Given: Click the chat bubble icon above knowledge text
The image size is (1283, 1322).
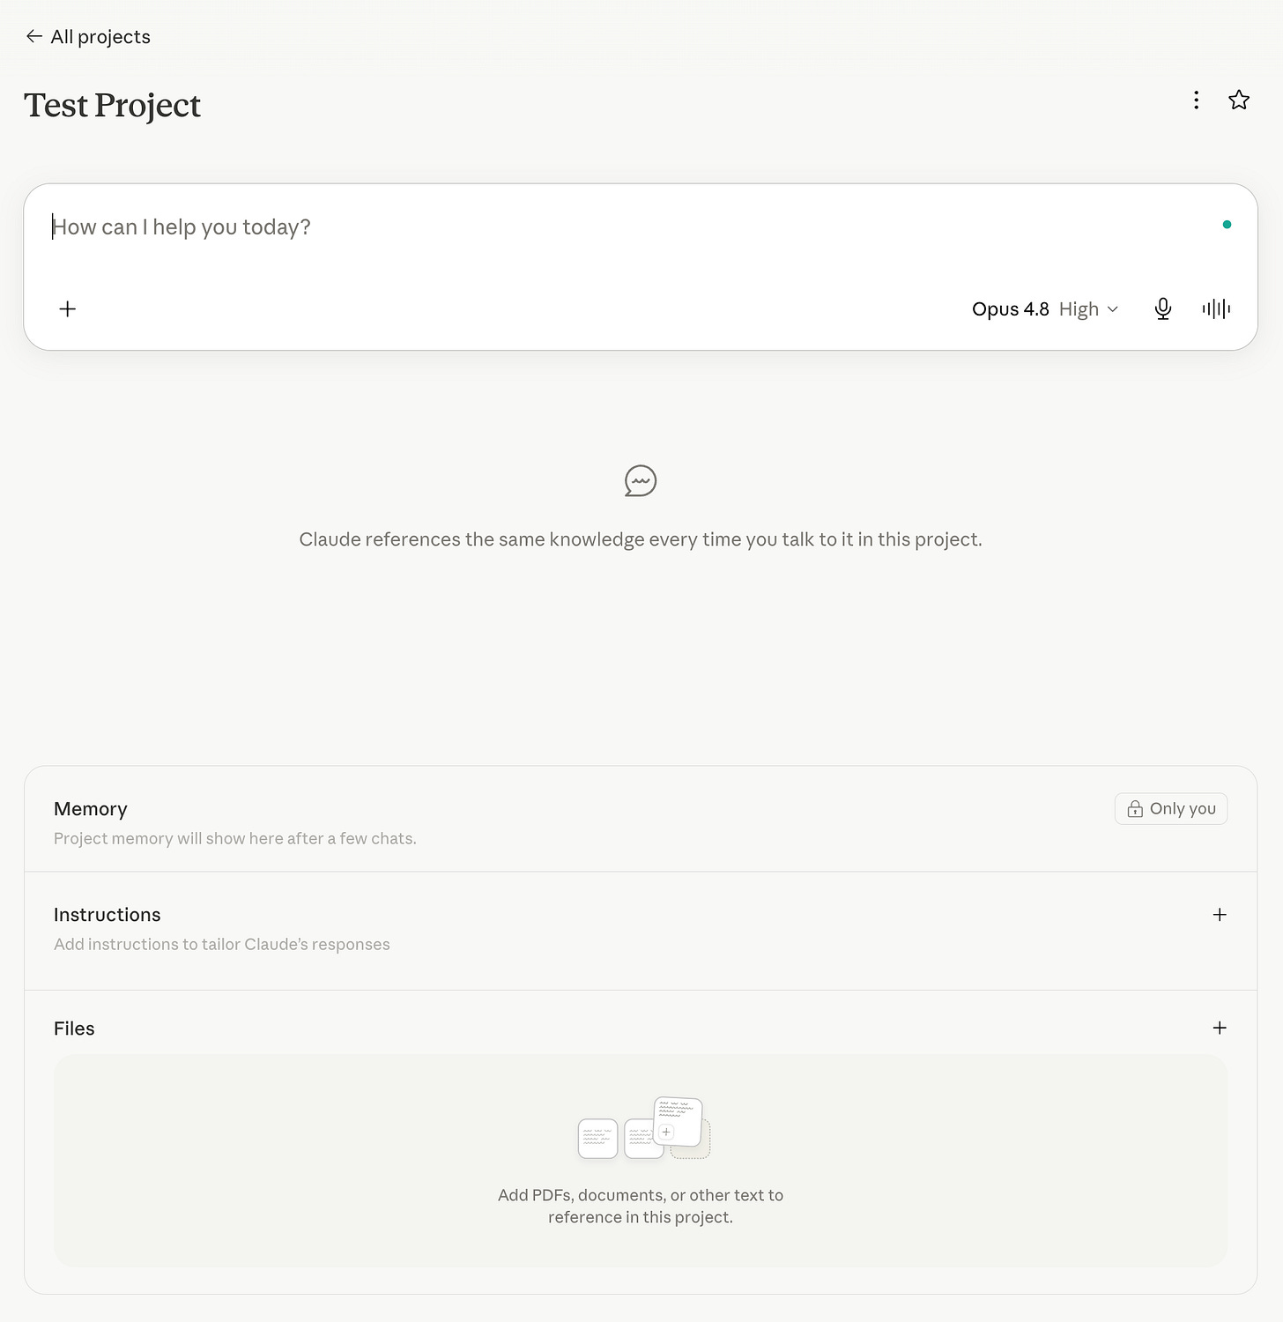Looking at the screenshot, I should [641, 480].
